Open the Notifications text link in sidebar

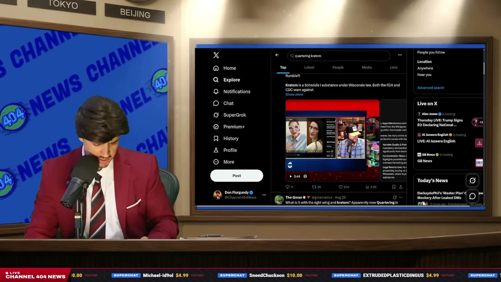[237, 92]
